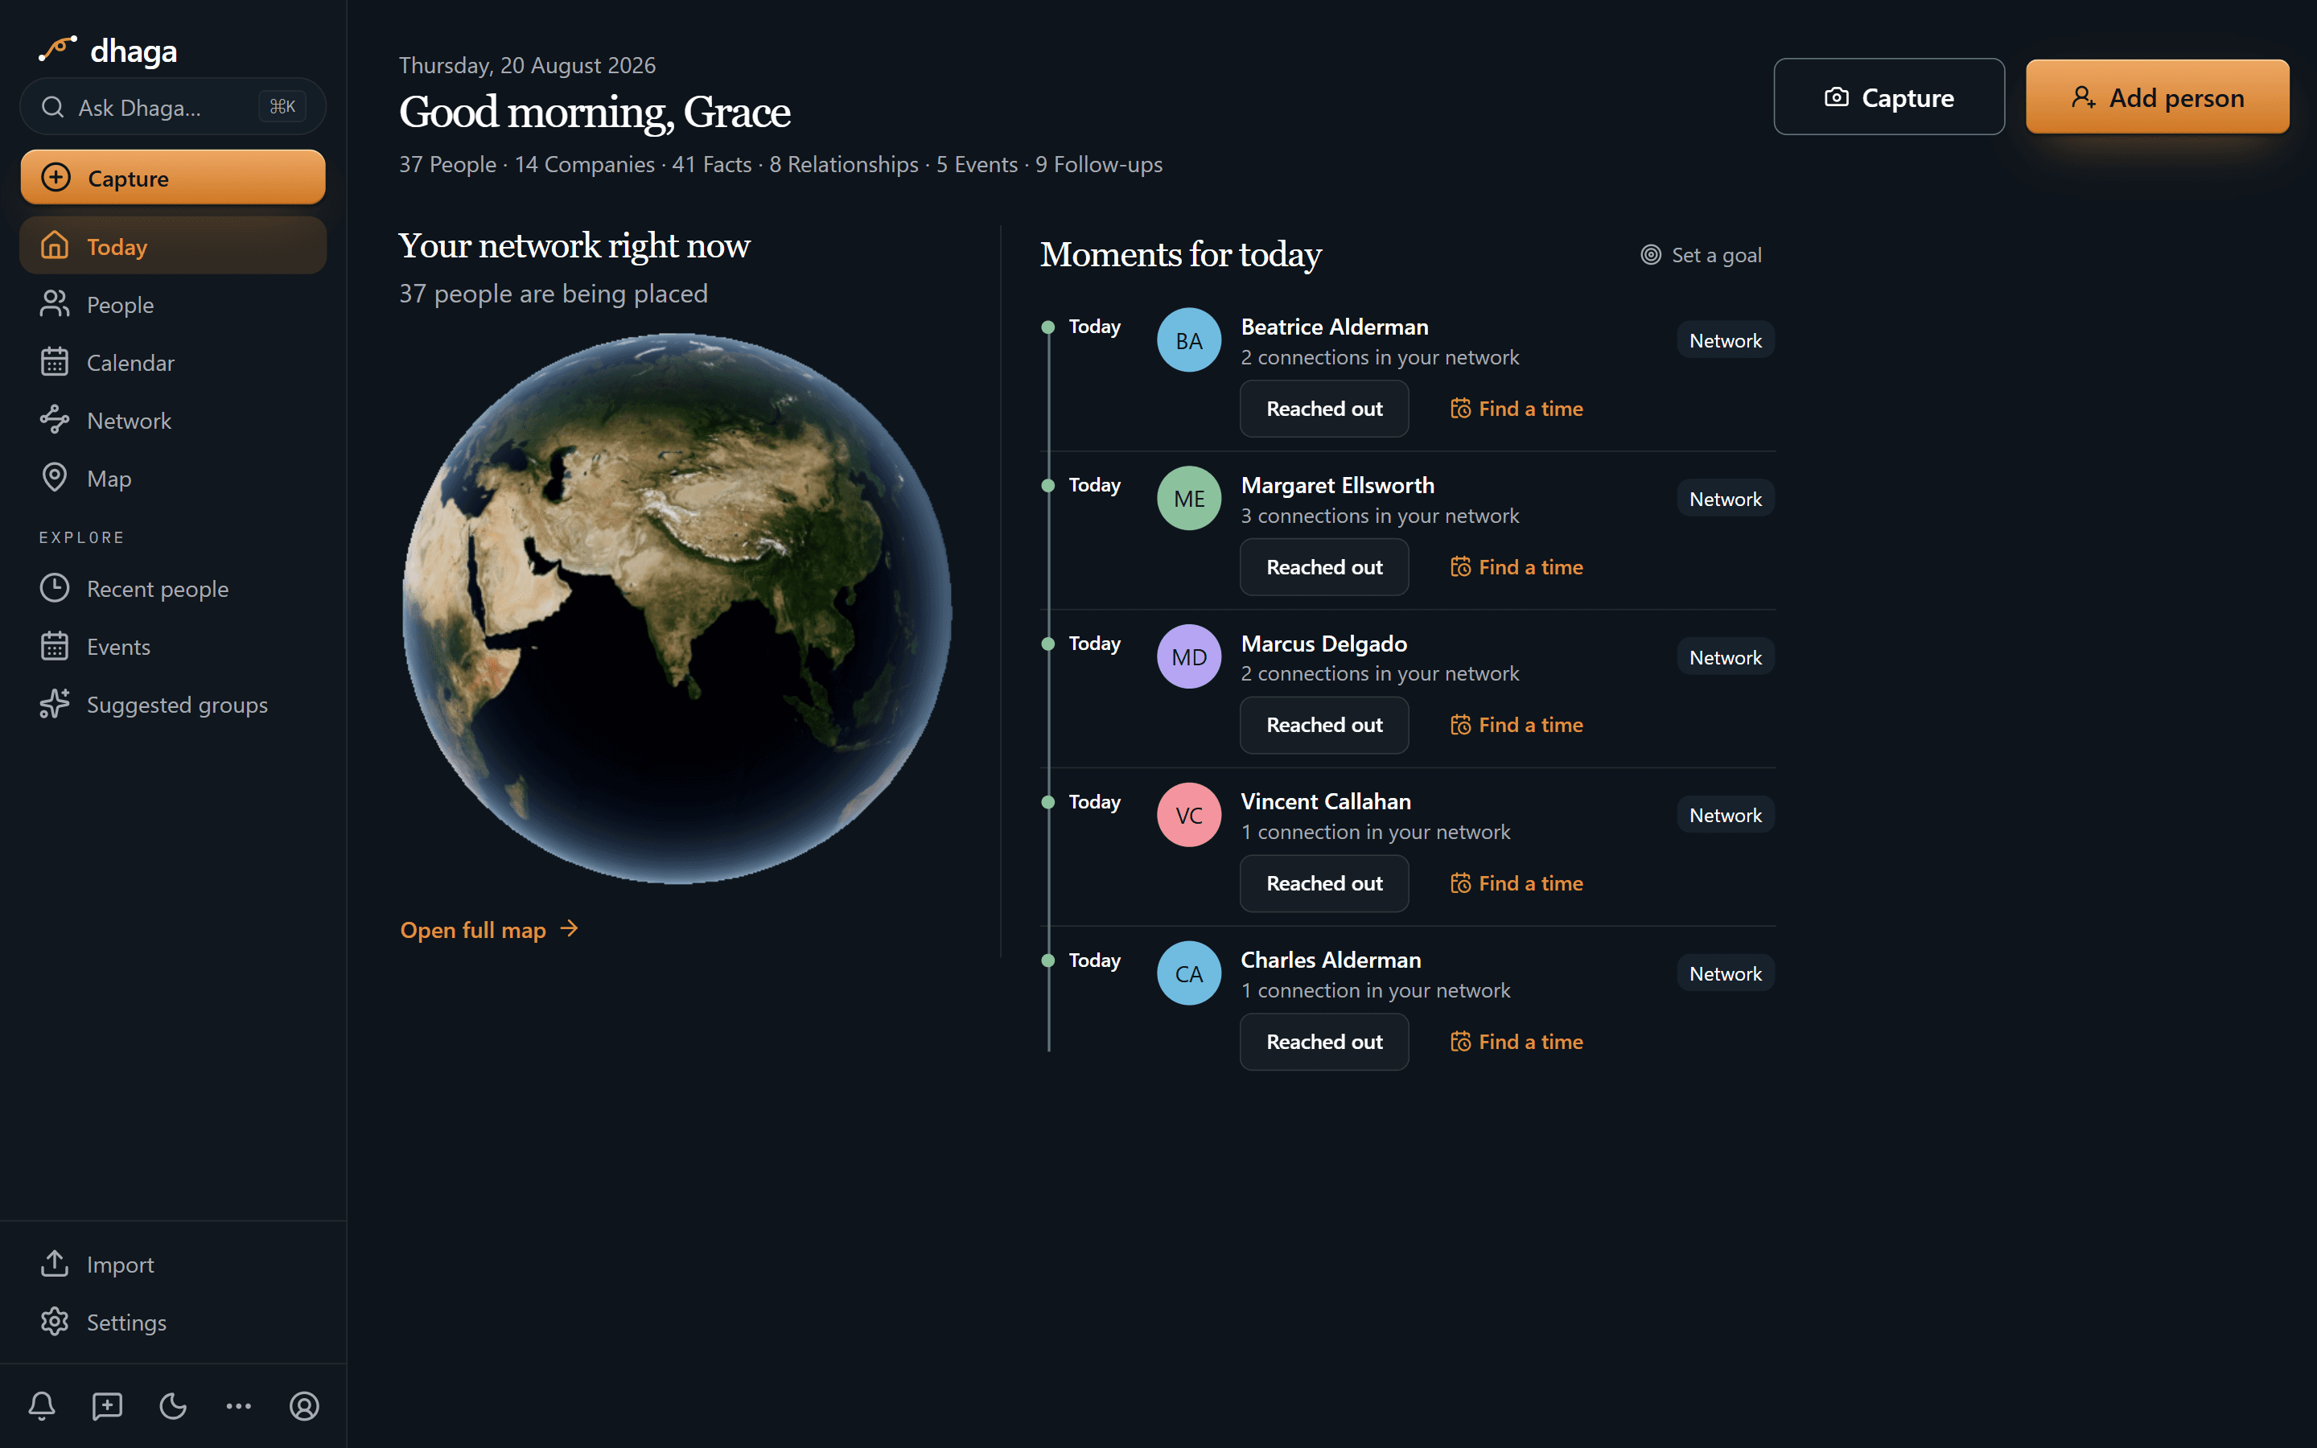
Task: Open the user profile icon
Action: click(304, 1406)
